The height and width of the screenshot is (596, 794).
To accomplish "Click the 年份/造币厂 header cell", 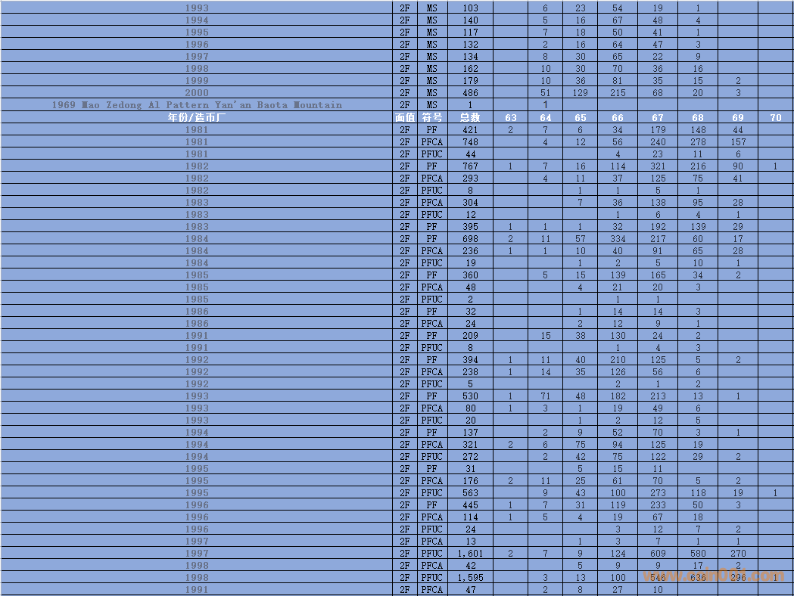I will [x=197, y=117].
